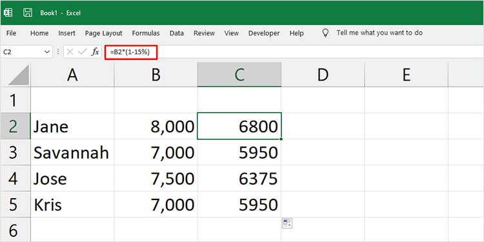Open the File menu
The image size is (484, 242).
point(11,33)
